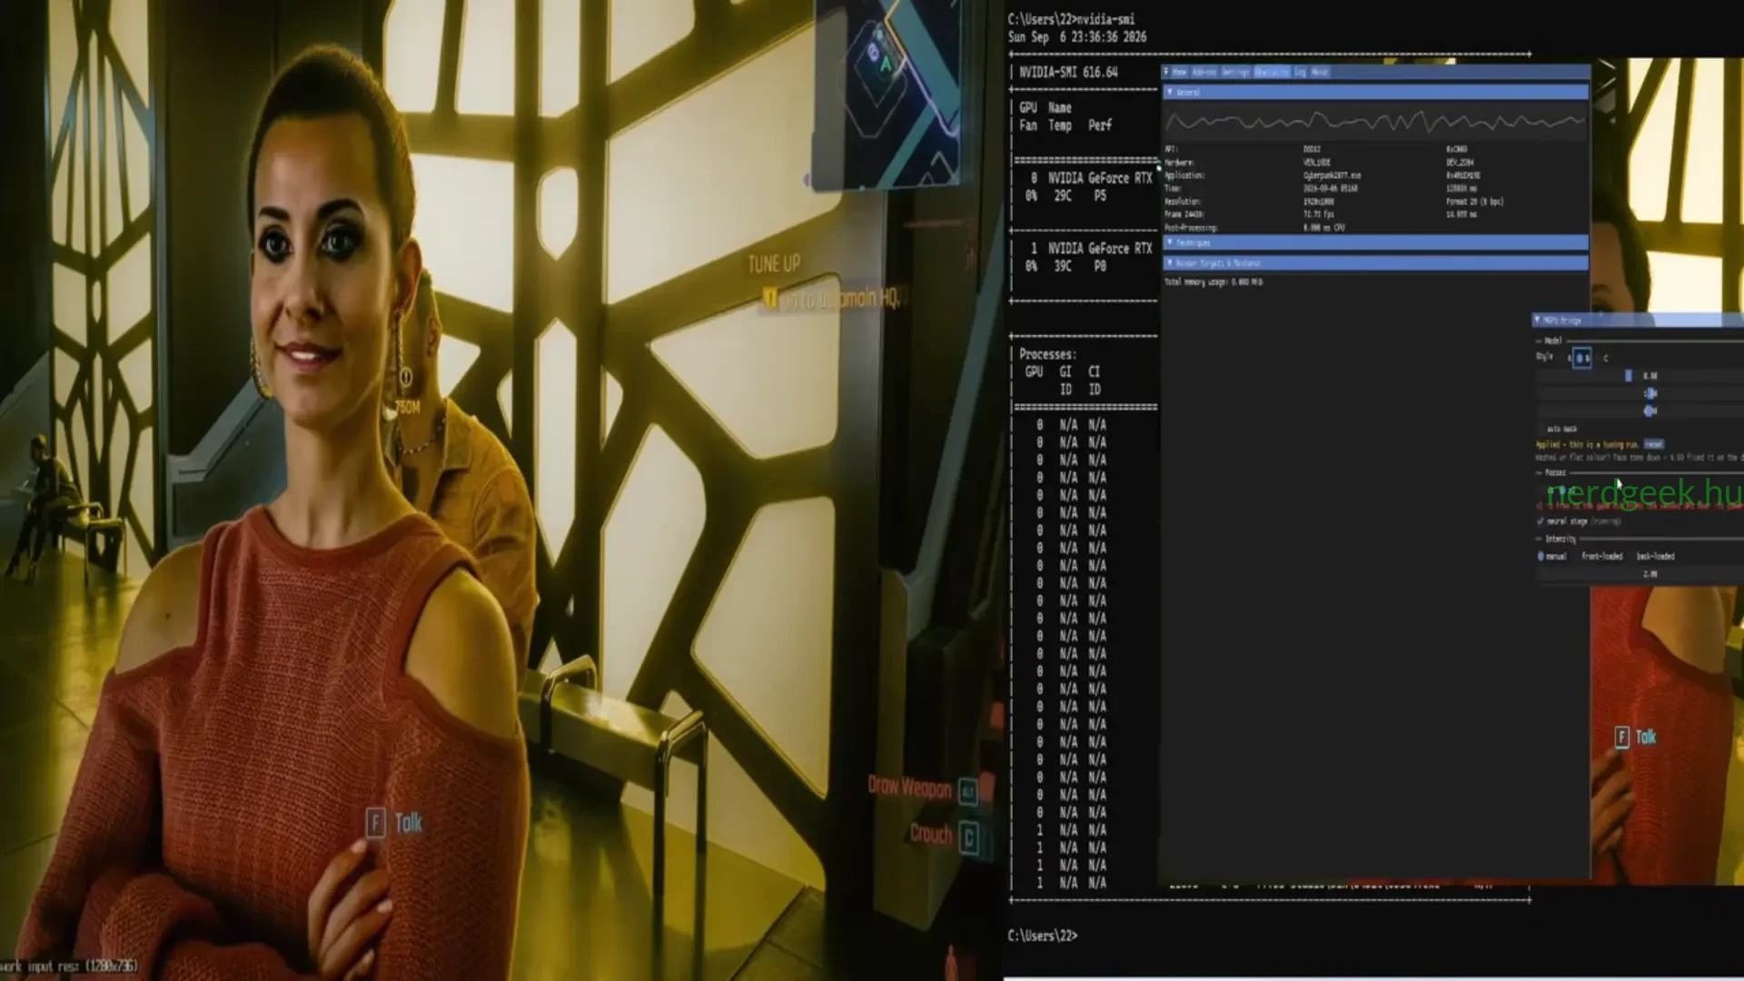Screen dimensions: 1744x981
Task: Click the 'Cyberpunk2077.exe' application value
Action: coord(1333,175)
